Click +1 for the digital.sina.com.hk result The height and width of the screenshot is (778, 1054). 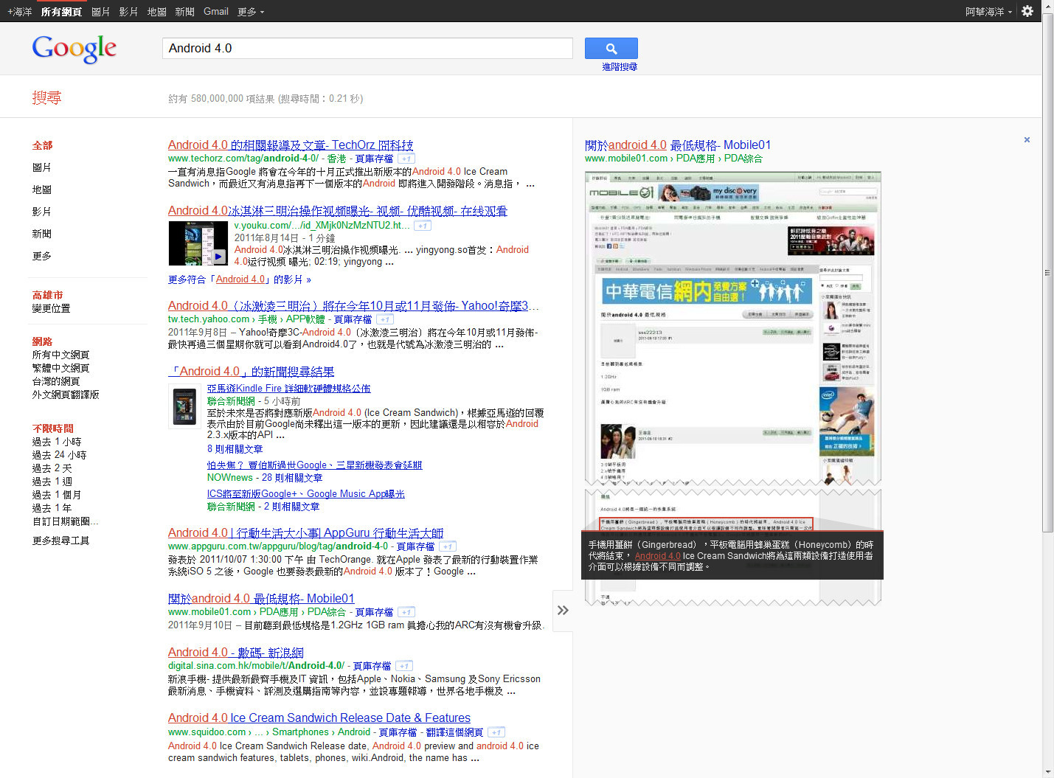[404, 666]
